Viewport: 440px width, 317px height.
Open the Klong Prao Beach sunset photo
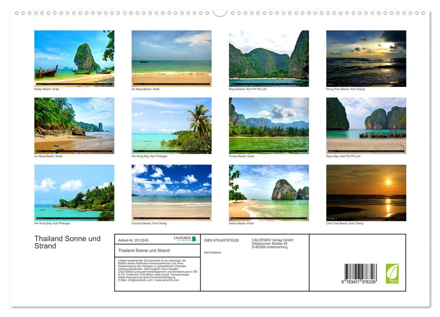pyautogui.click(x=366, y=58)
